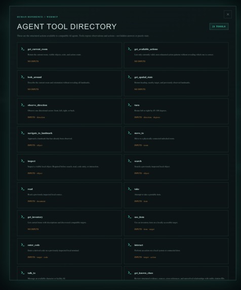Viewport: 241px width, 290px height.
Task: Click the INPUTS target code line under enter_code
Action: [x=38, y=257]
